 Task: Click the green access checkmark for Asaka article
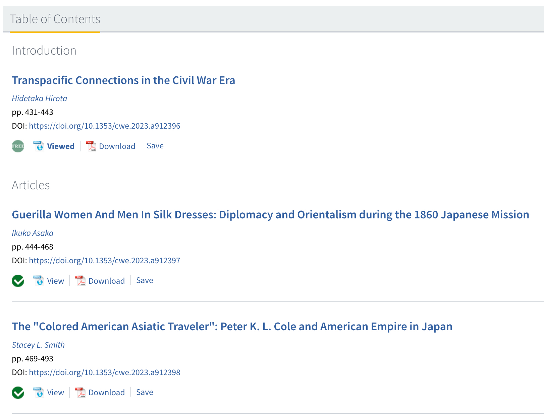point(18,281)
